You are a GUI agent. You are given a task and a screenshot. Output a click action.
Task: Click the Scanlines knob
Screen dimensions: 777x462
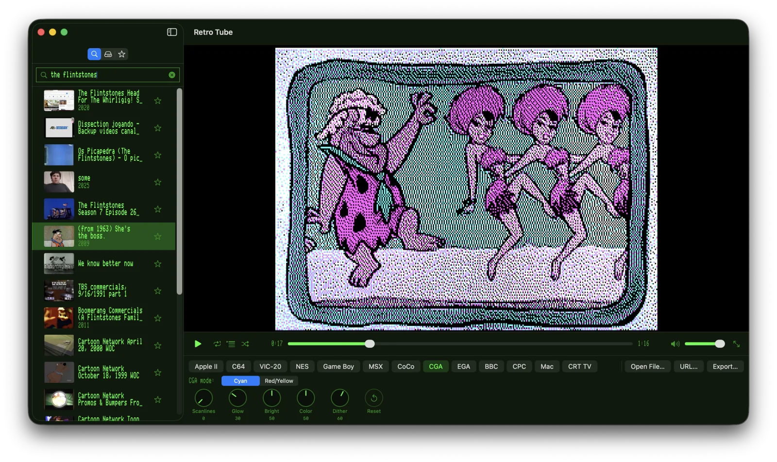coord(203,398)
